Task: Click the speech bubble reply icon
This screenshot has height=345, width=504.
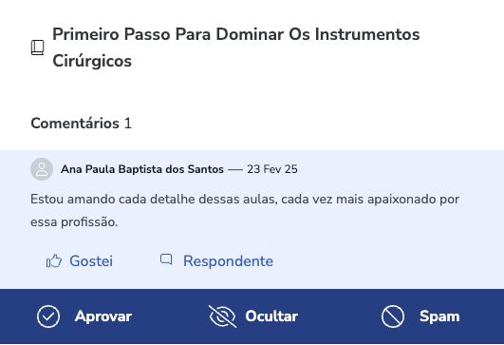Action: [166, 259]
